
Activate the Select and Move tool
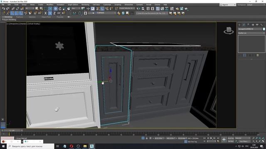pos(55,8)
